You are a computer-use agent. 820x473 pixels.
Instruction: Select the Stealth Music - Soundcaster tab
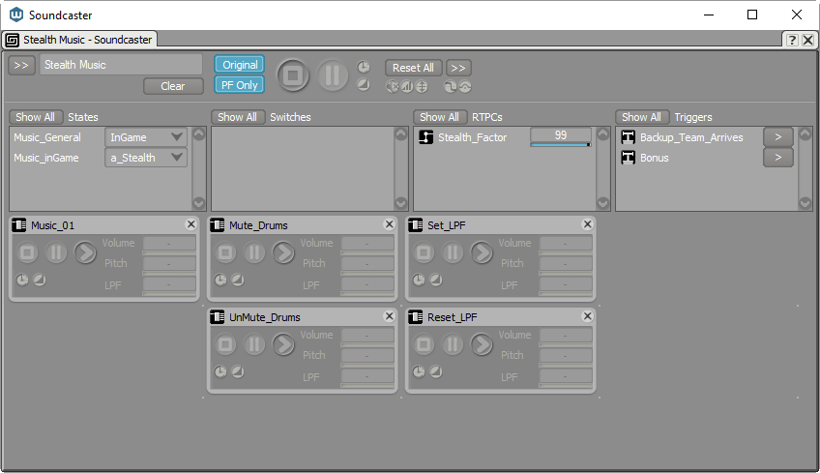coord(80,40)
